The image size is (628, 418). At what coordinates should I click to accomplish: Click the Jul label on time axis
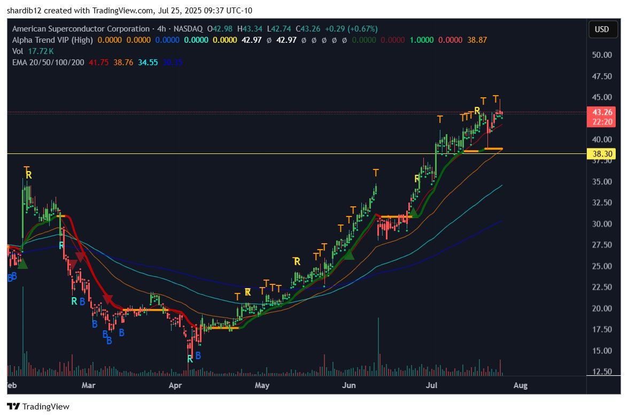click(x=431, y=385)
